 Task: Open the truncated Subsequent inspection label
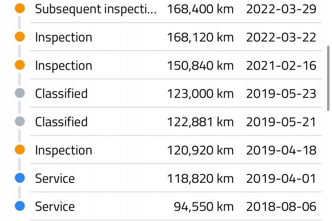pos(96,9)
